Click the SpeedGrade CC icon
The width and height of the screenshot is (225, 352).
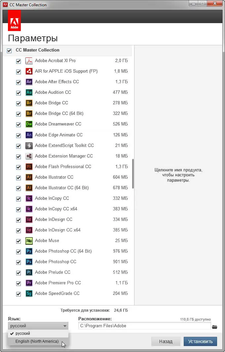pos(29,294)
